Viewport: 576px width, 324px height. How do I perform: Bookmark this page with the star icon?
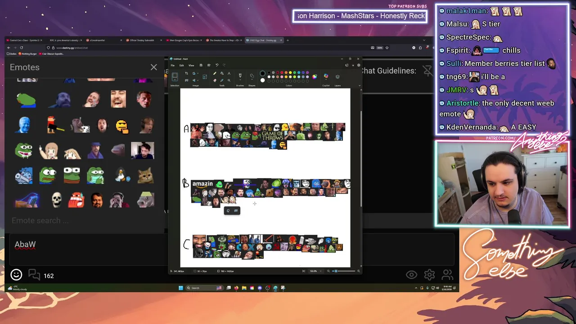387,47
